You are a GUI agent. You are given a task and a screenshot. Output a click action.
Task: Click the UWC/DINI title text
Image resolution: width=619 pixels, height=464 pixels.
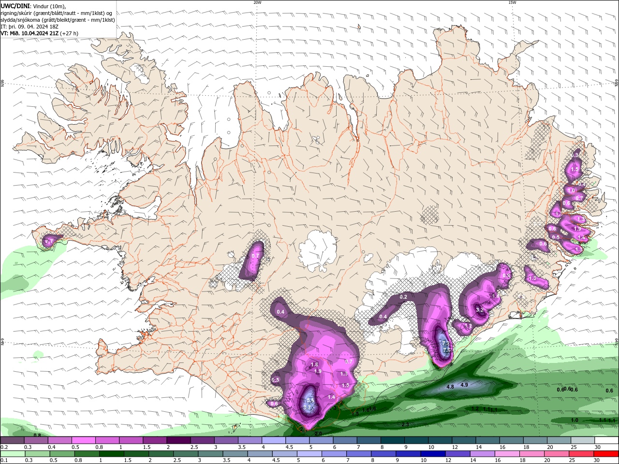[15, 6]
